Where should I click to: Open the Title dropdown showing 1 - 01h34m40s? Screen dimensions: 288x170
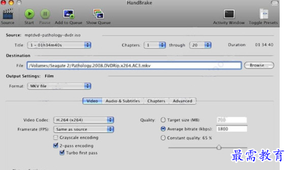[x=59, y=45]
